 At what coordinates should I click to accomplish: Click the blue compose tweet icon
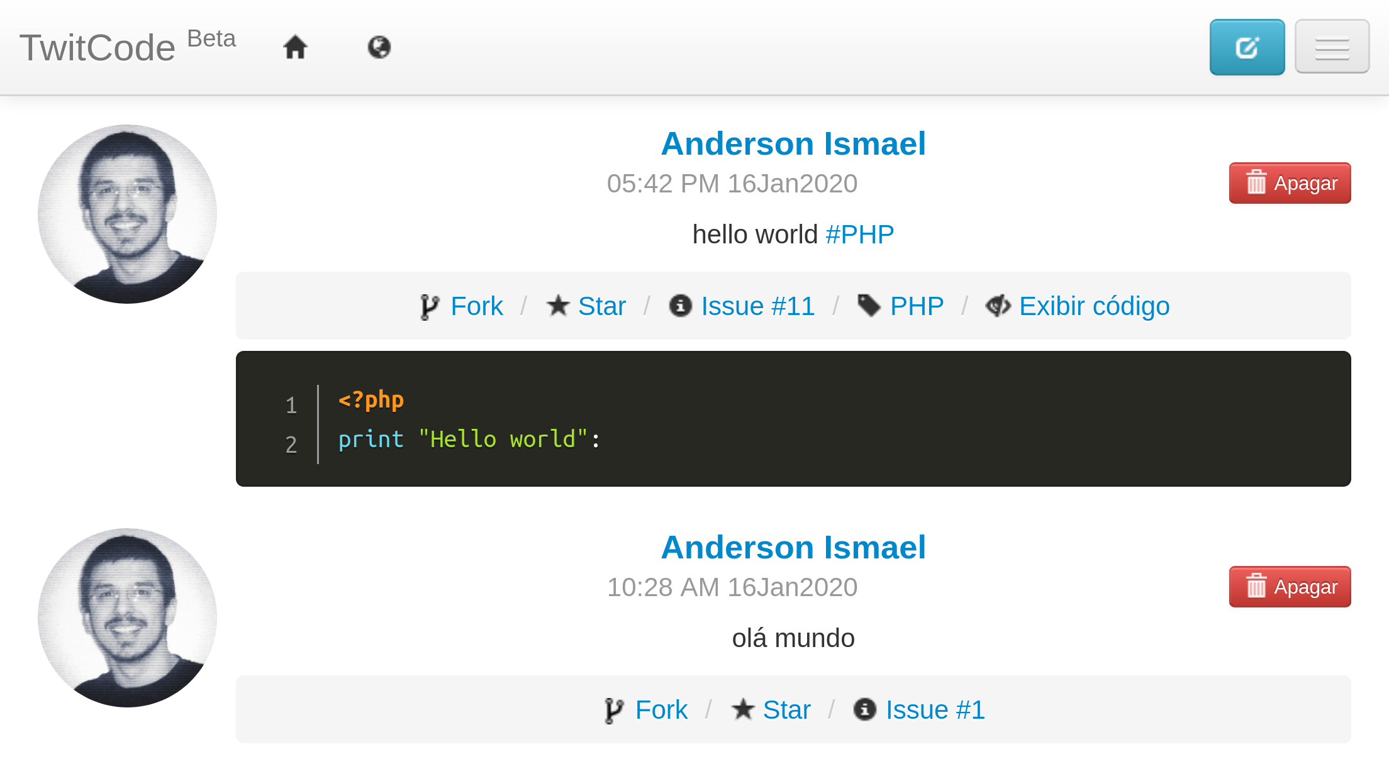1247,47
